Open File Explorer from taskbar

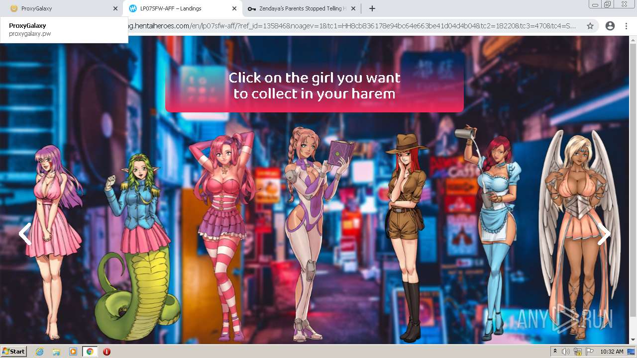click(56, 352)
